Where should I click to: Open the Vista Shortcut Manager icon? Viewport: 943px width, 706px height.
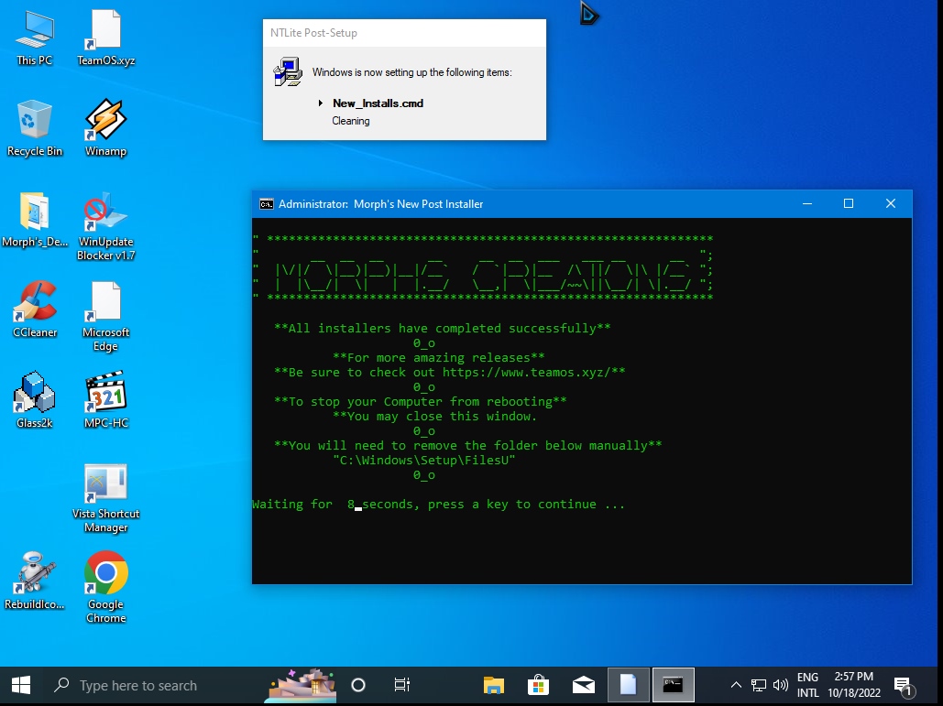tap(105, 484)
